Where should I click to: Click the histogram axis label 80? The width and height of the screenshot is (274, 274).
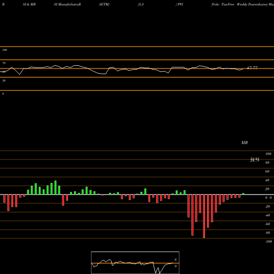tap(267, 163)
